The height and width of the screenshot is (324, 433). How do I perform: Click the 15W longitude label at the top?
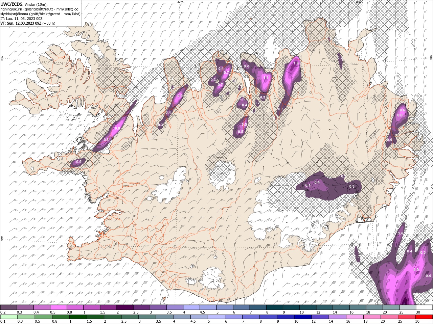(x=358, y=2)
